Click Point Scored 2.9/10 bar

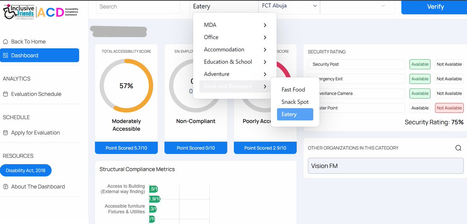coord(265,148)
